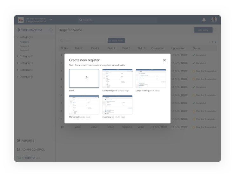235x177 pixels.
Task: Click the Sl. No. column header
Action: coord(64,48)
